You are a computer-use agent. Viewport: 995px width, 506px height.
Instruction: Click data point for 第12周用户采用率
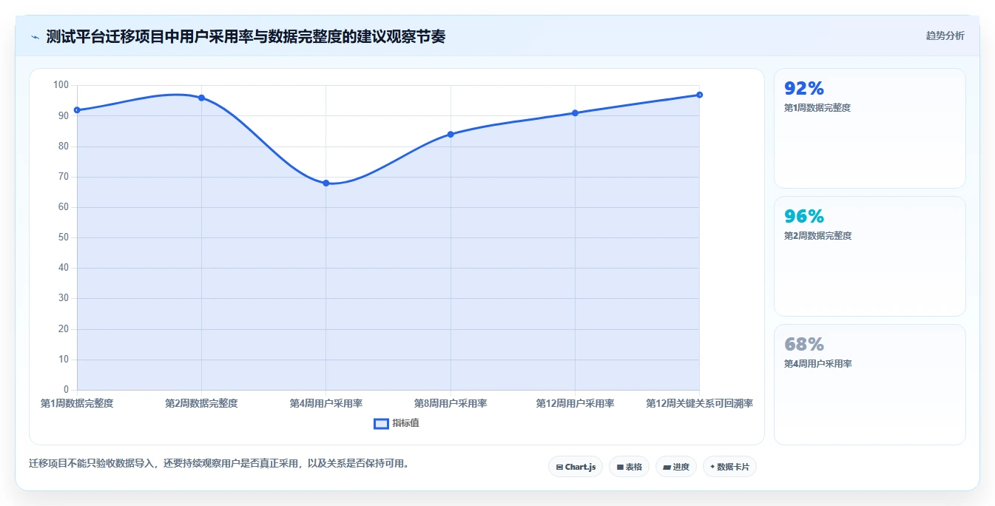click(x=575, y=113)
